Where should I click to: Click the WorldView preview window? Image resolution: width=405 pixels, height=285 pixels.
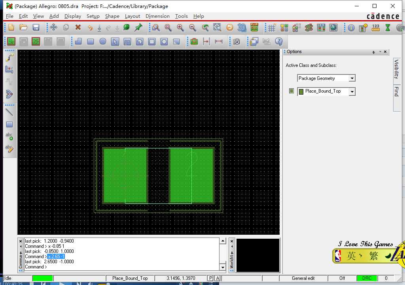pyautogui.click(x=258, y=255)
